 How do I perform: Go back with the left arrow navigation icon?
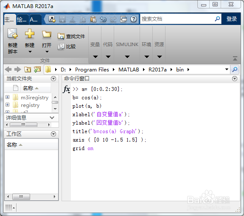(8, 69)
